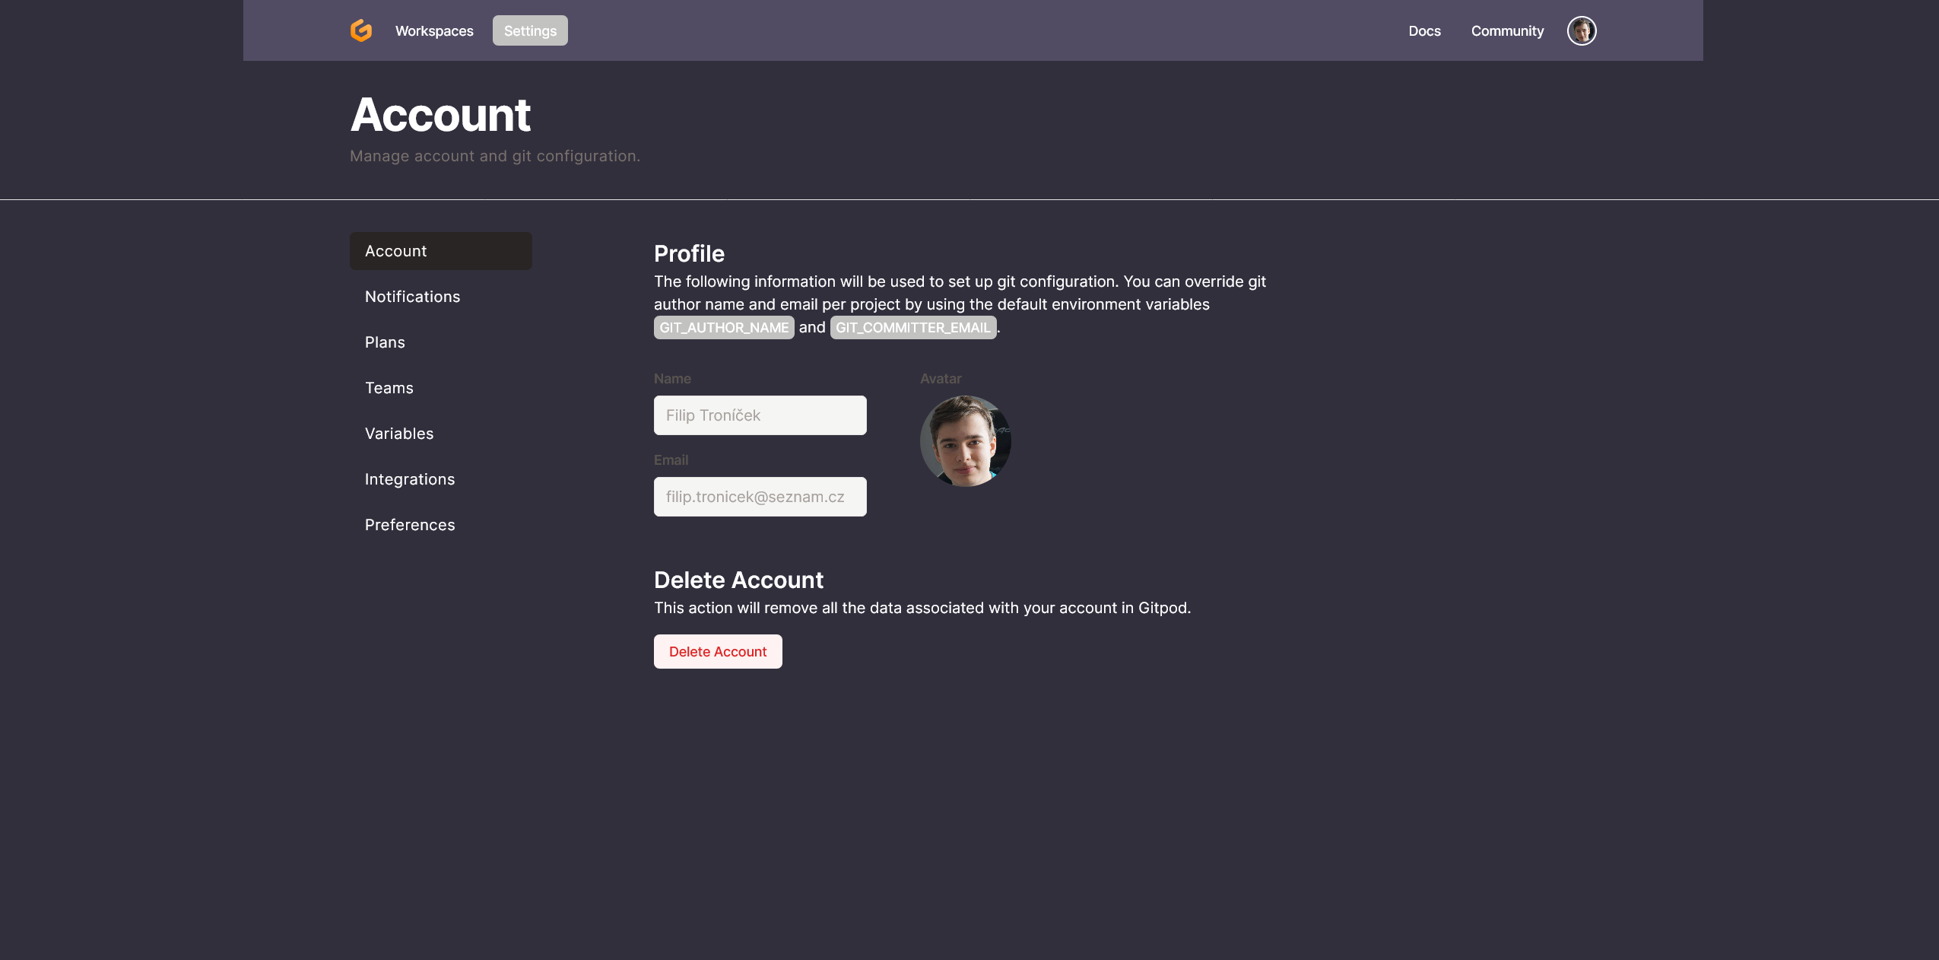
Task: Click the Email input field
Action: [760, 496]
